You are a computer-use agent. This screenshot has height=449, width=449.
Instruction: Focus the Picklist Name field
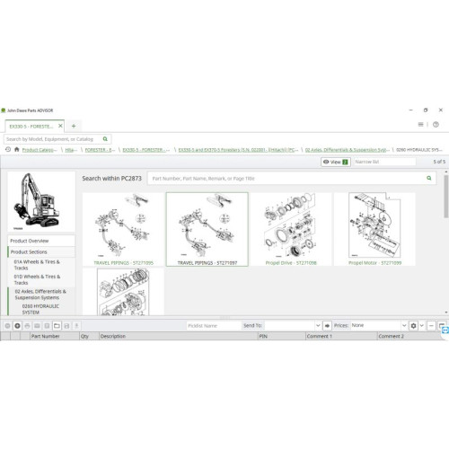(214, 326)
